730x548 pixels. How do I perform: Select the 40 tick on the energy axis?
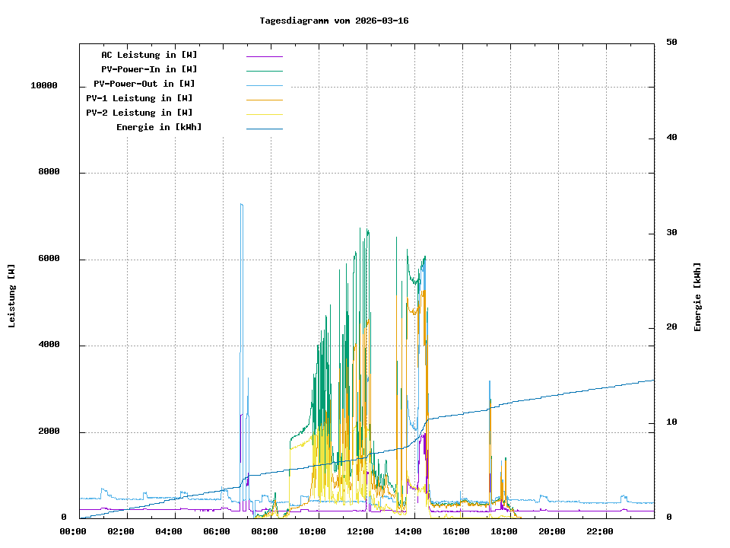point(671,138)
